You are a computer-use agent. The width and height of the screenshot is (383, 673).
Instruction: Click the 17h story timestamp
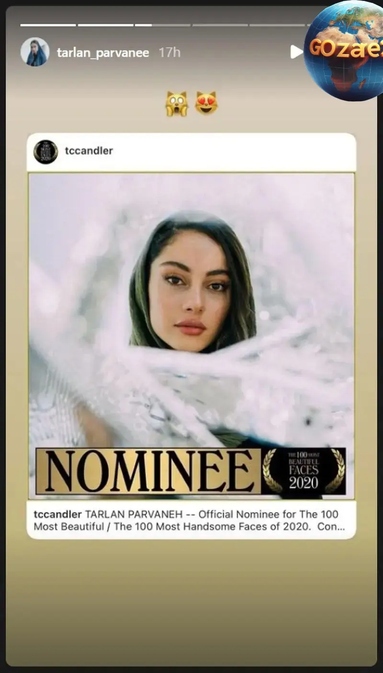[169, 52]
